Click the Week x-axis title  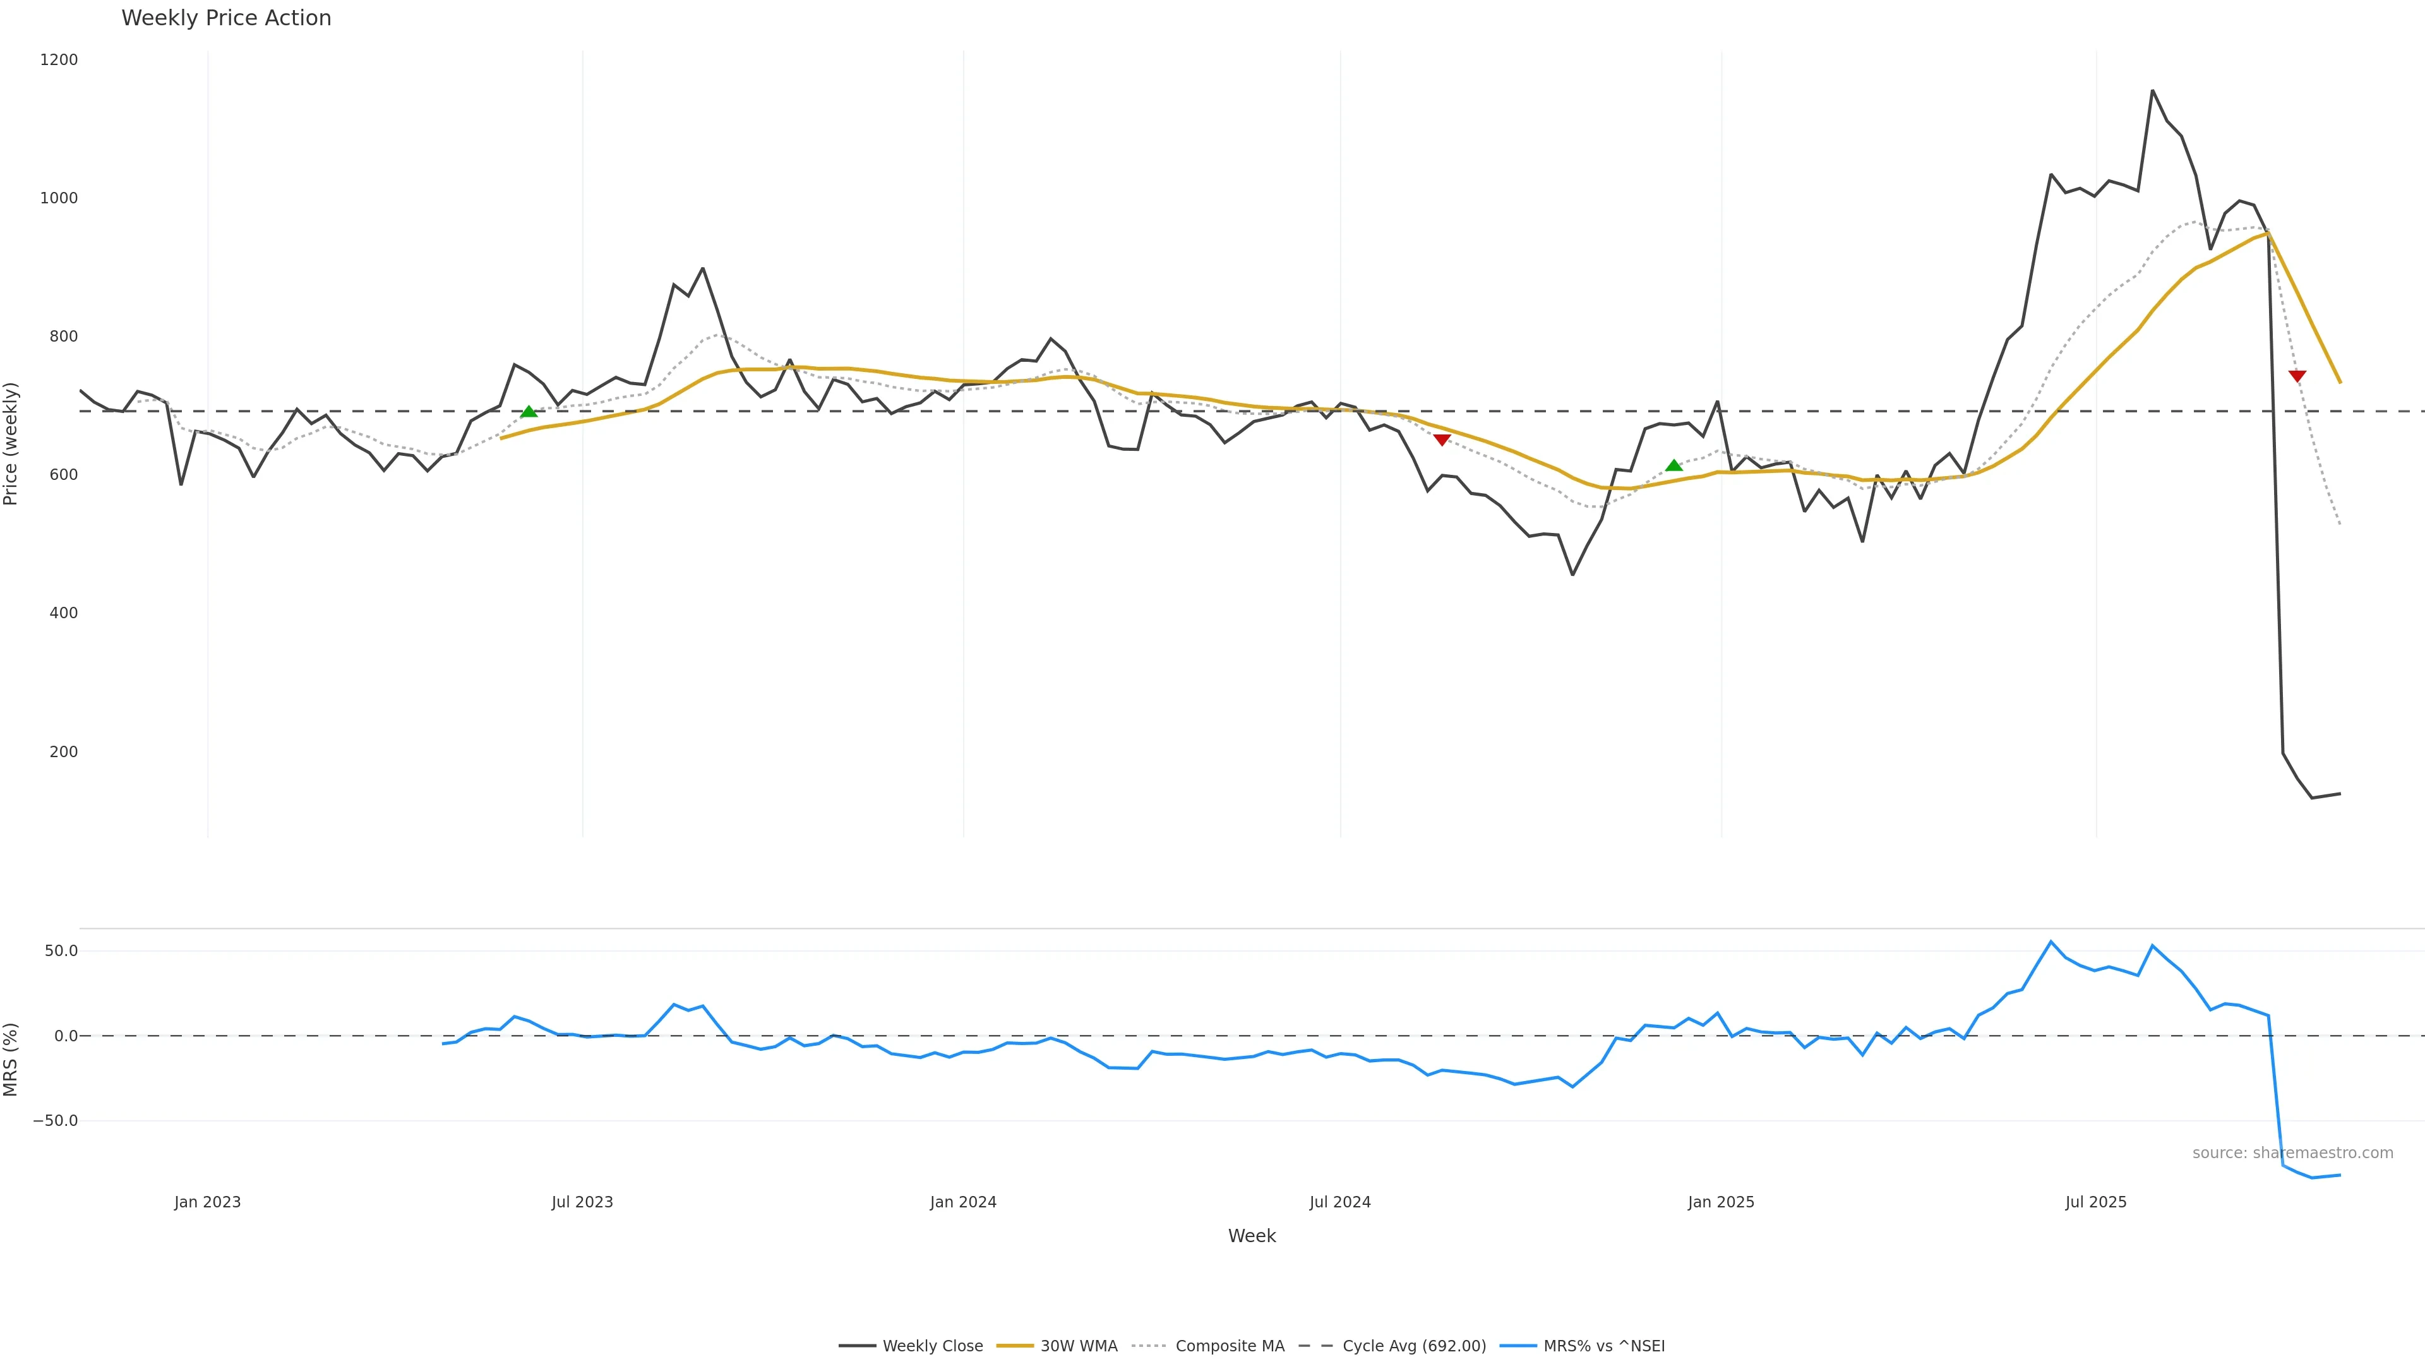point(1251,1236)
